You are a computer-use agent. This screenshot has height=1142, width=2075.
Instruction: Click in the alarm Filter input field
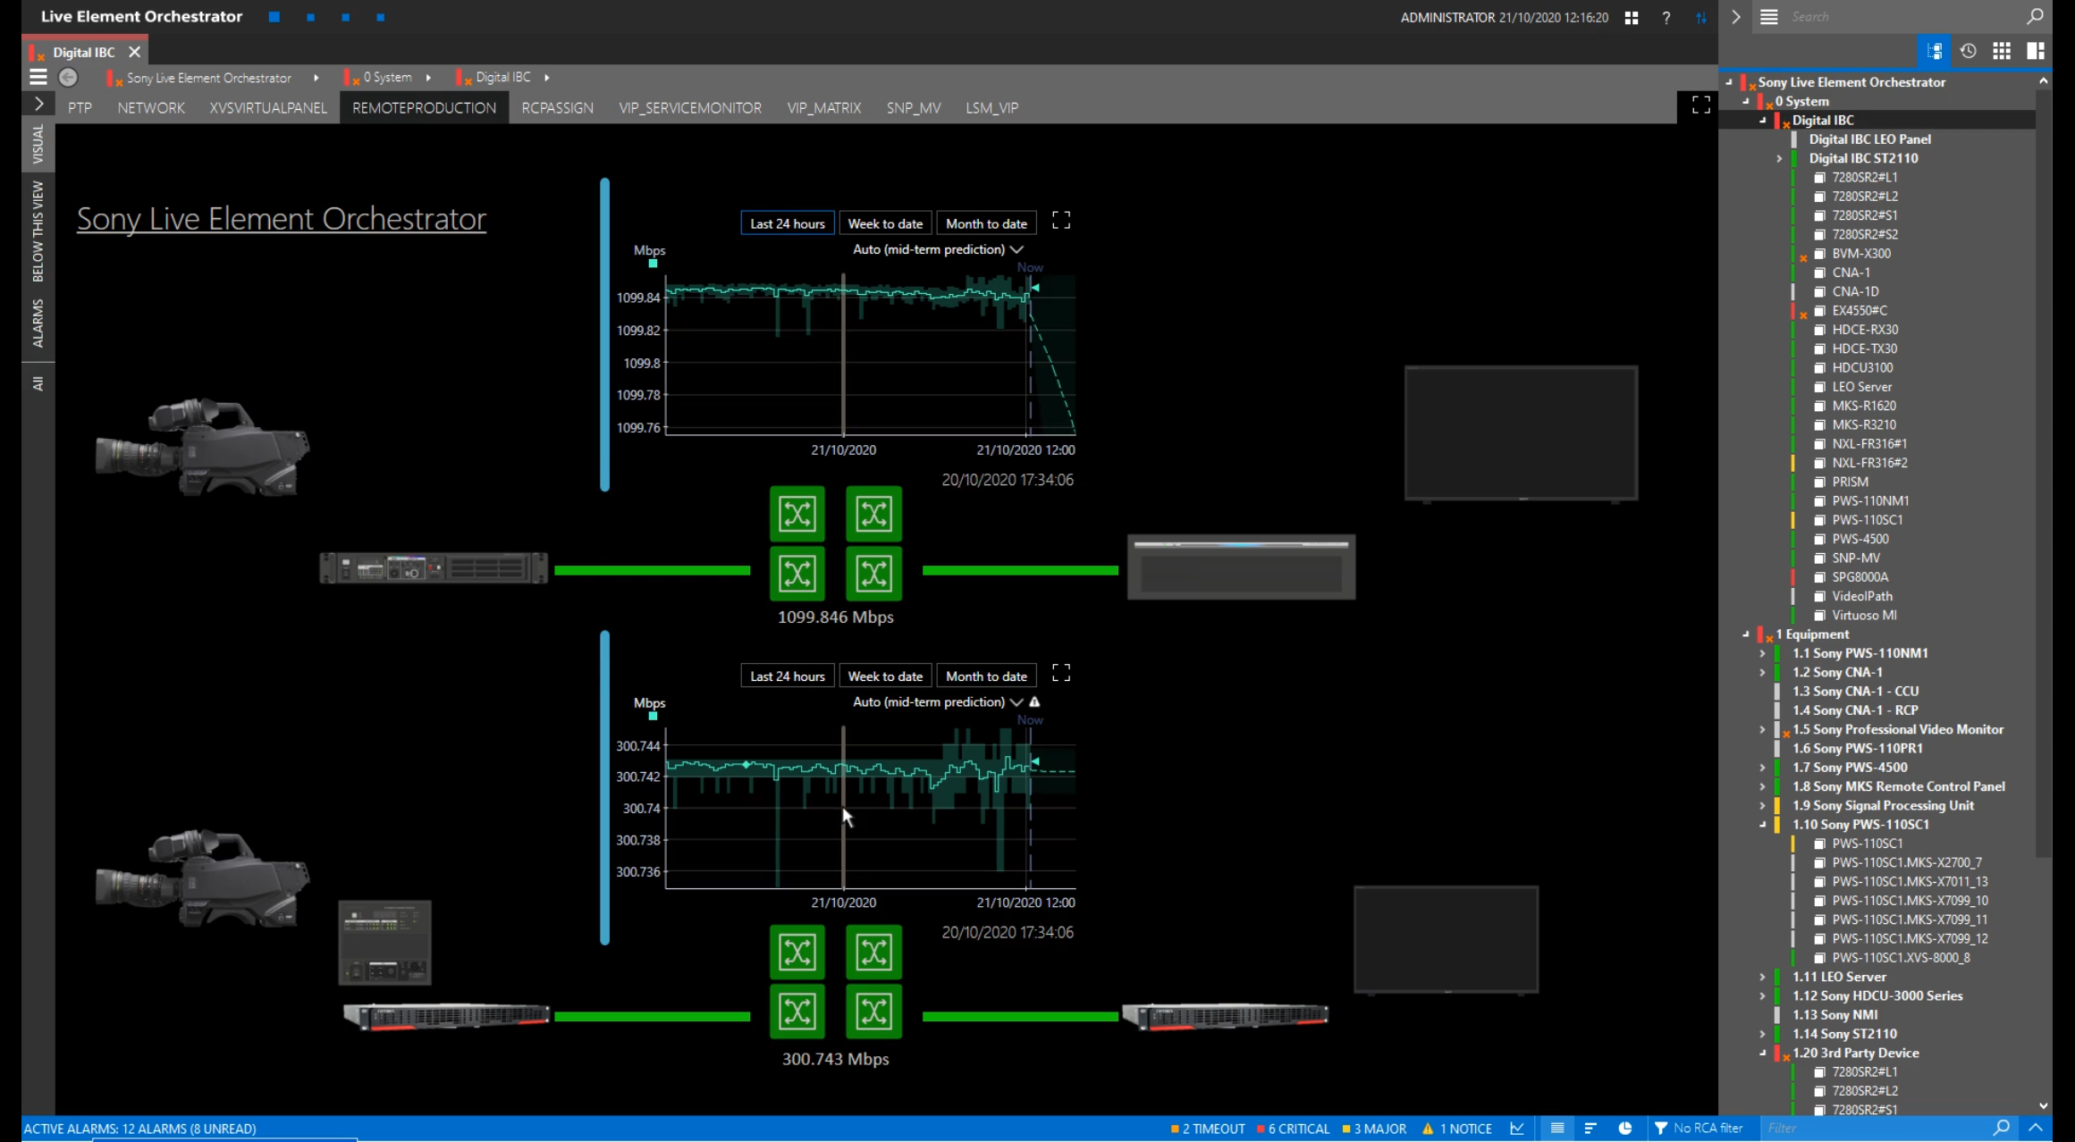[x=1875, y=1128]
